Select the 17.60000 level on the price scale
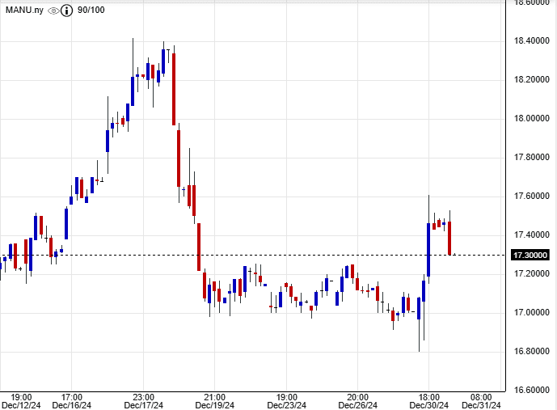557x410 pixels. pyautogui.click(x=530, y=197)
